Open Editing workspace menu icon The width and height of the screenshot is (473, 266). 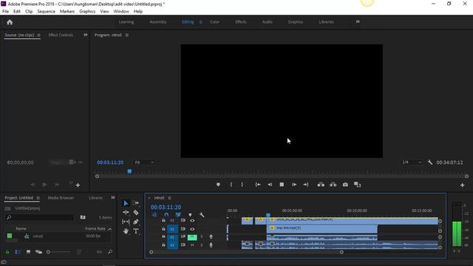tap(200, 22)
